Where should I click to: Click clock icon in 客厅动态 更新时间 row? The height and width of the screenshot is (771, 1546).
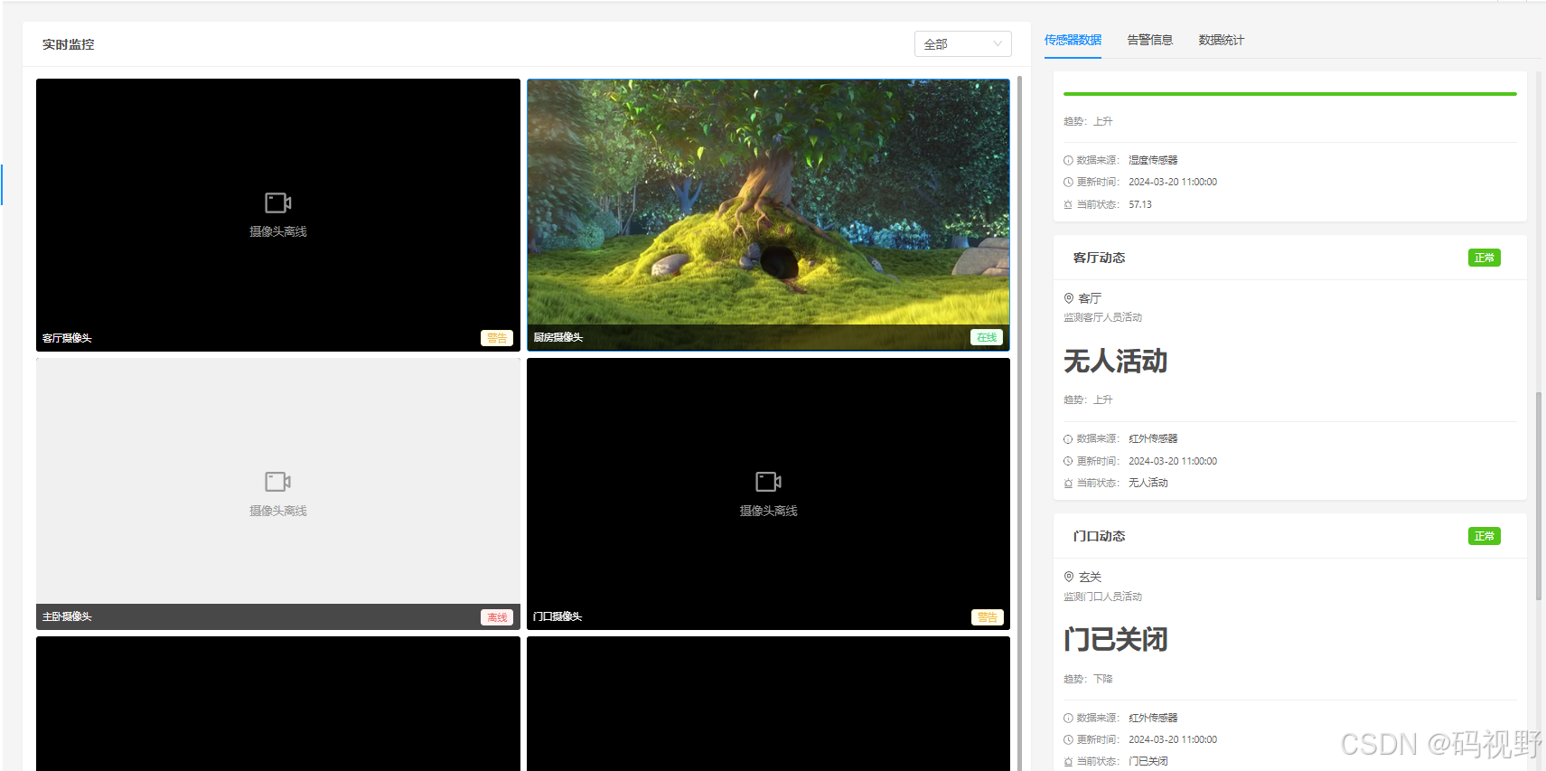tap(1068, 461)
